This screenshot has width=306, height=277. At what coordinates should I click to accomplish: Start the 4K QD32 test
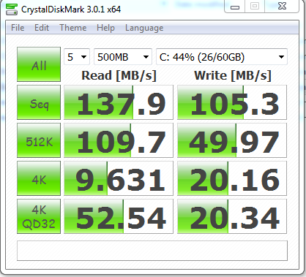pos(39,216)
